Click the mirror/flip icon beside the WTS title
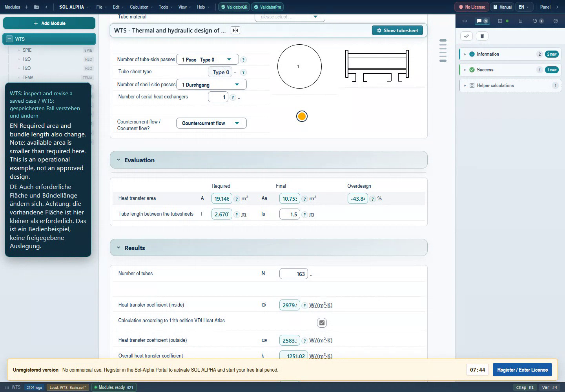The height and width of the screenshot is (392, 565). 235,31
